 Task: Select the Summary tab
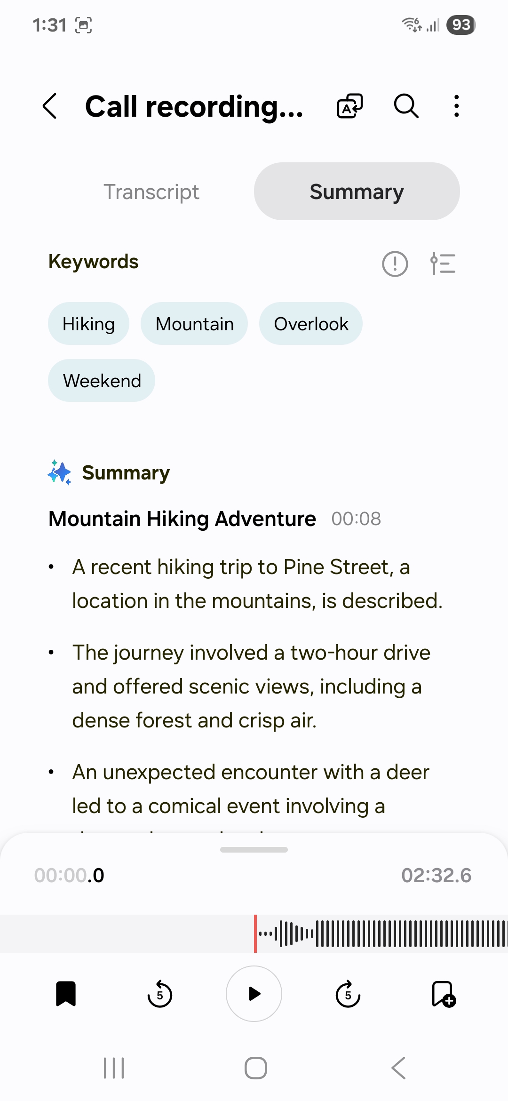coord(357,192)
